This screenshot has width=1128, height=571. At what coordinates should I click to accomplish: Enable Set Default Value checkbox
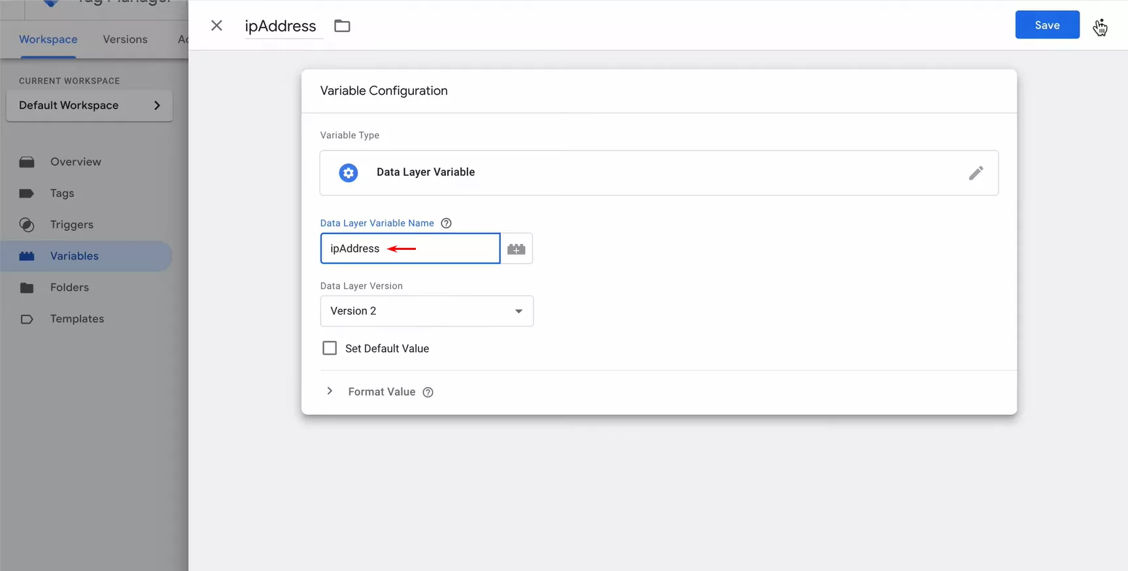tap(330, 349)
